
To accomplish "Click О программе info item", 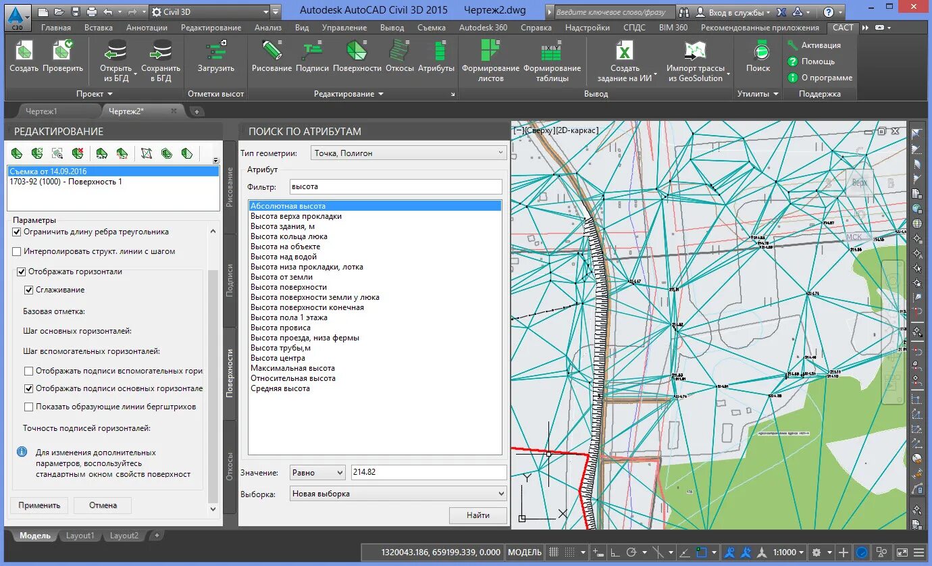I will pos(820,78).
